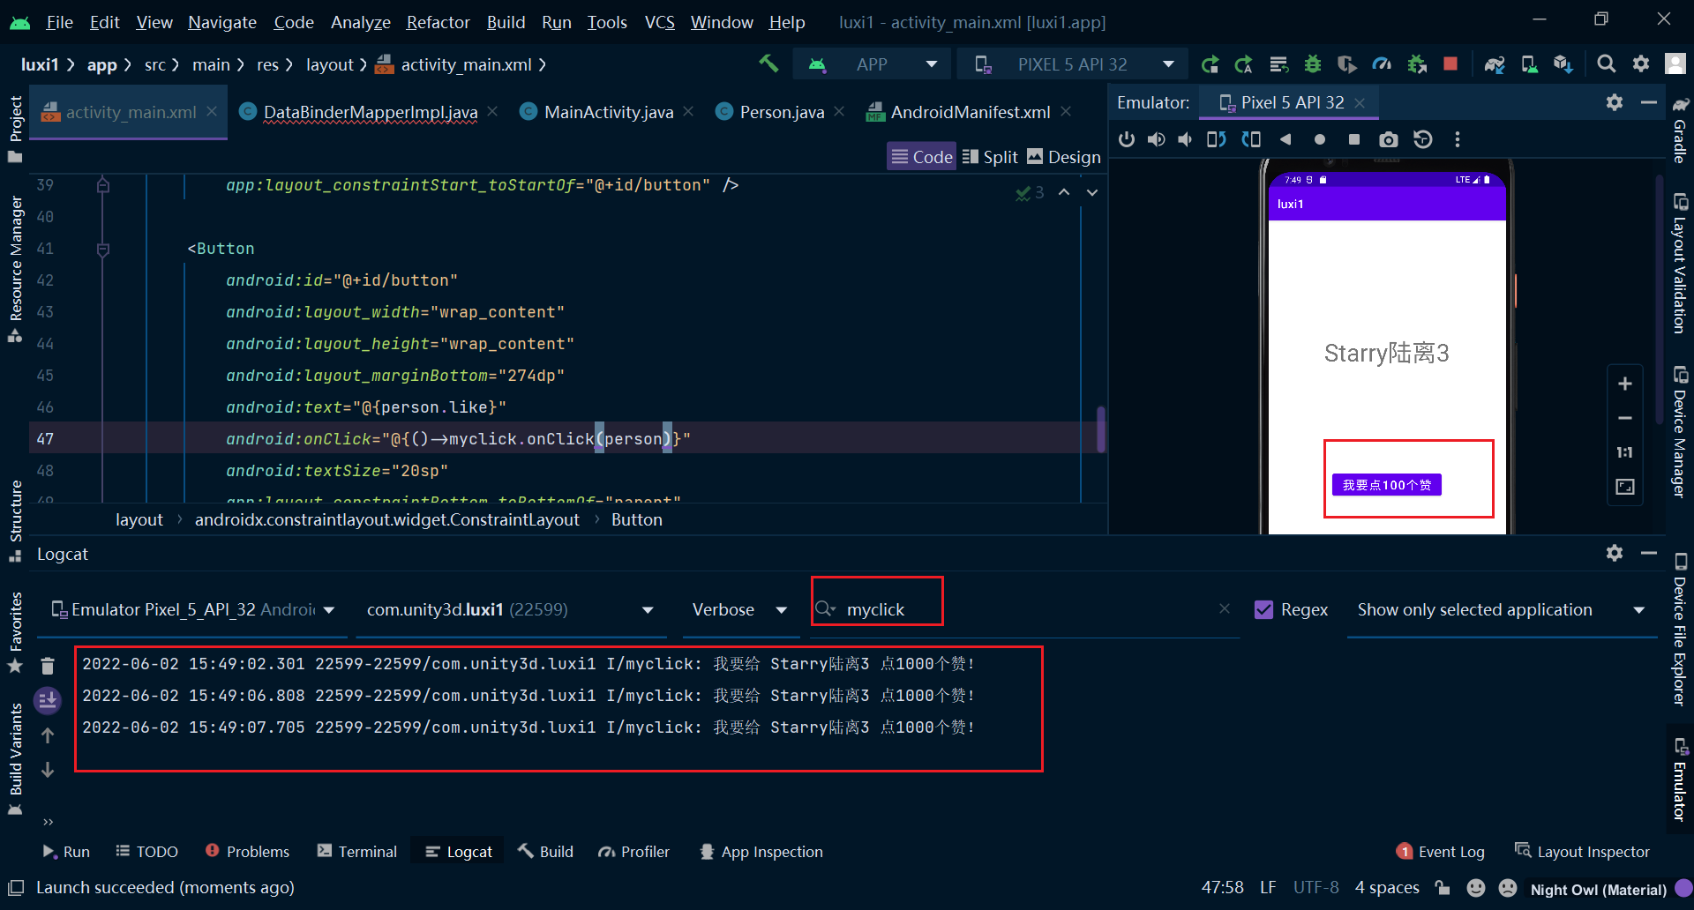Click emulator Home circle button
The height and width of the screenshot is (910, 1694).
[1319, 139]
